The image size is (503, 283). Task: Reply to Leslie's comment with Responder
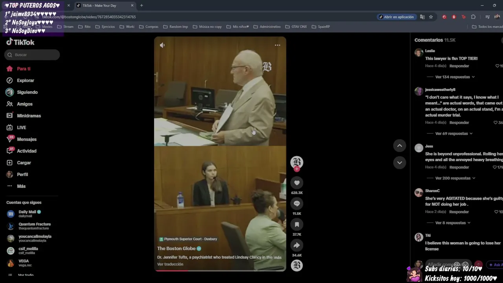(459, 66)
